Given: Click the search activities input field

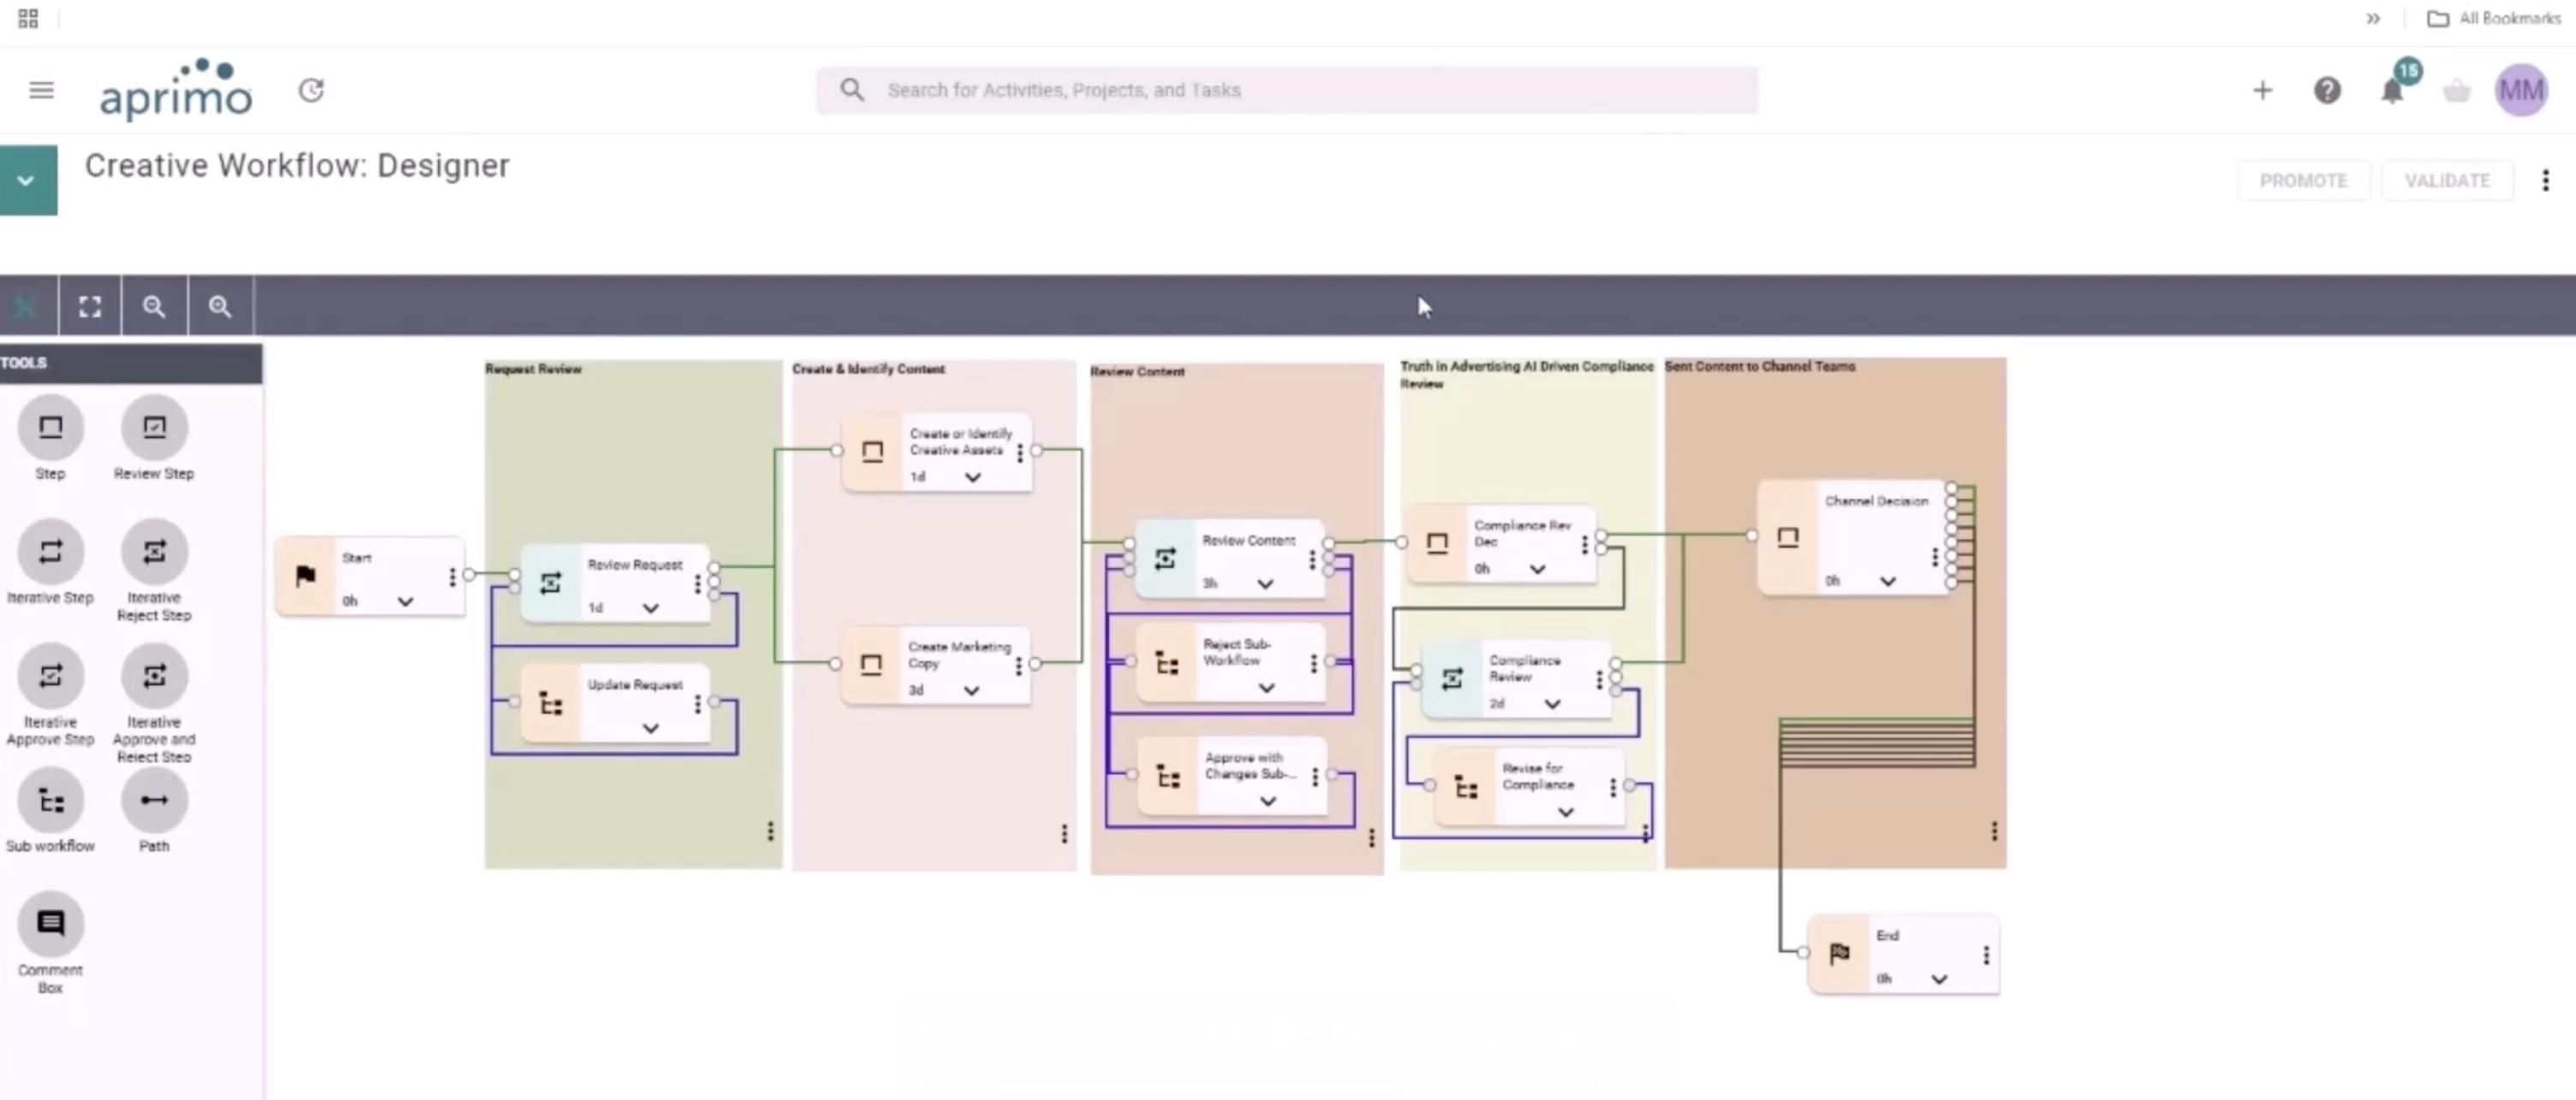Looking at the screenshot, I should click(1286, 91).
